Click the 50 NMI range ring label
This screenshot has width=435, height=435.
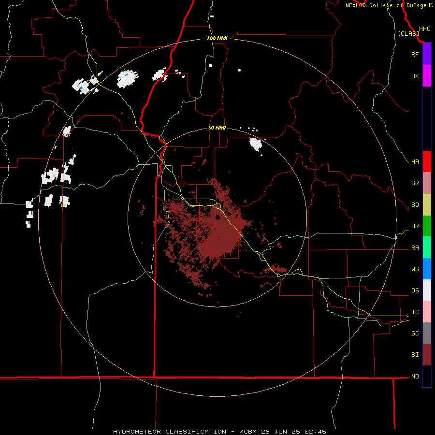217,128
